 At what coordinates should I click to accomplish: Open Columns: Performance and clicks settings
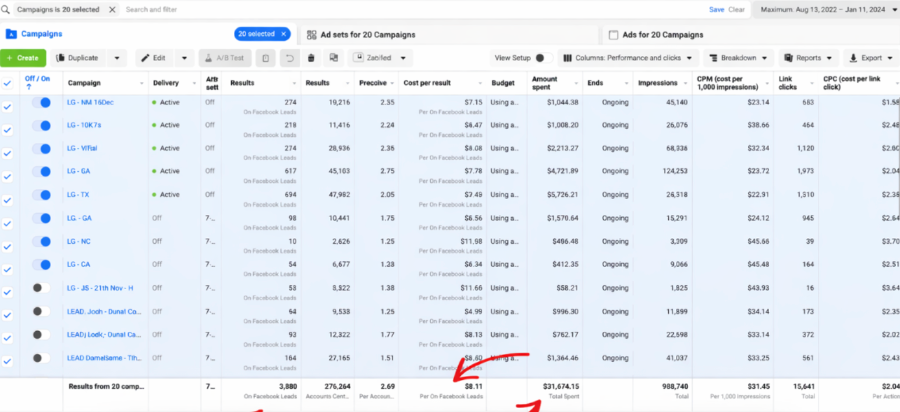click(x=628, y=58)
